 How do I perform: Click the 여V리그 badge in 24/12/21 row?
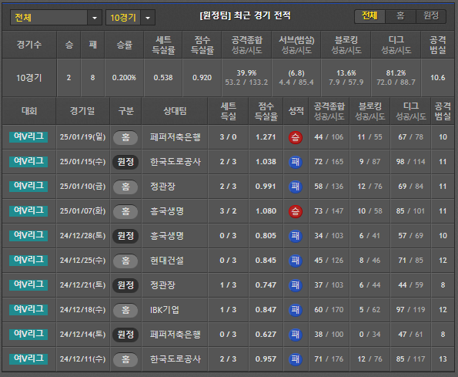coord(28,285)
